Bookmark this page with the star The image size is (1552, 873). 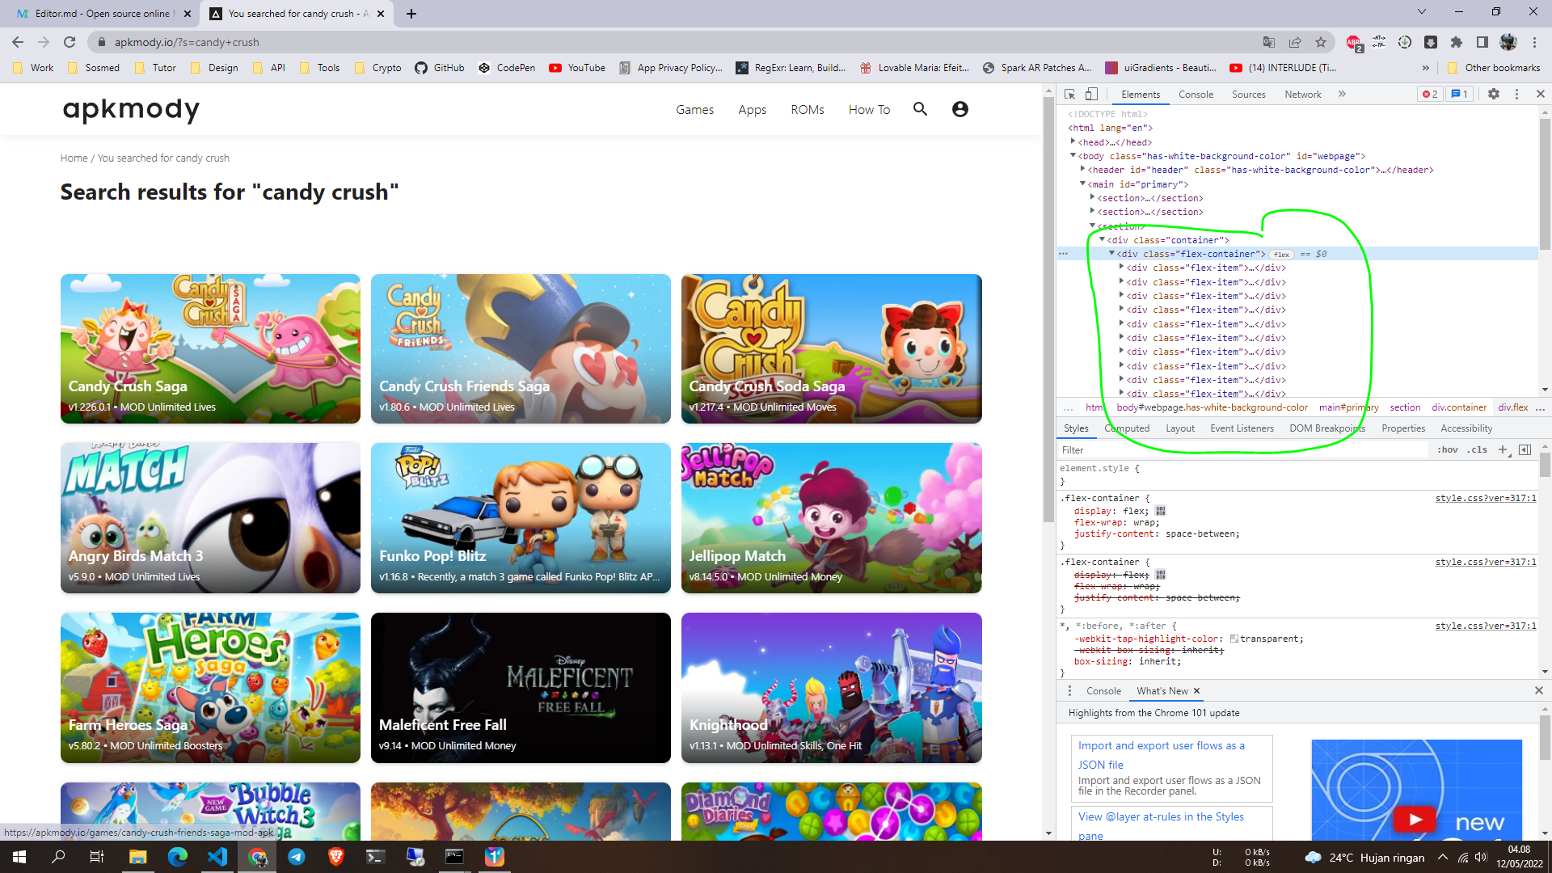click(1321, 42)
